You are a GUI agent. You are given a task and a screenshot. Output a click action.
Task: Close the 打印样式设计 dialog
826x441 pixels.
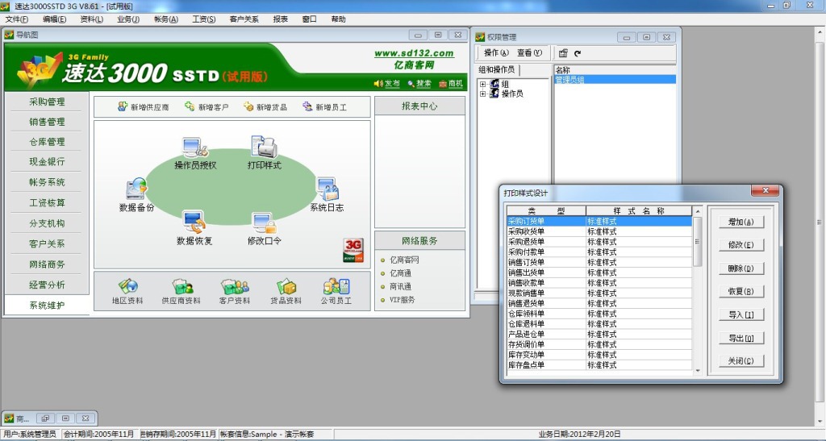766,190
